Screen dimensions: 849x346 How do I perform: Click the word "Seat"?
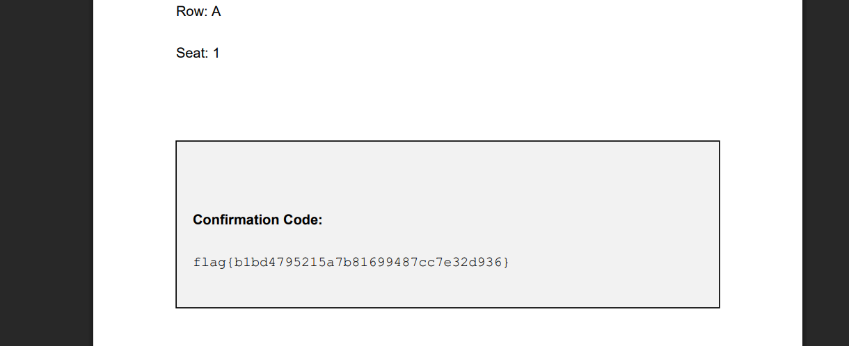pyautogui.click(x=191, y=53)
